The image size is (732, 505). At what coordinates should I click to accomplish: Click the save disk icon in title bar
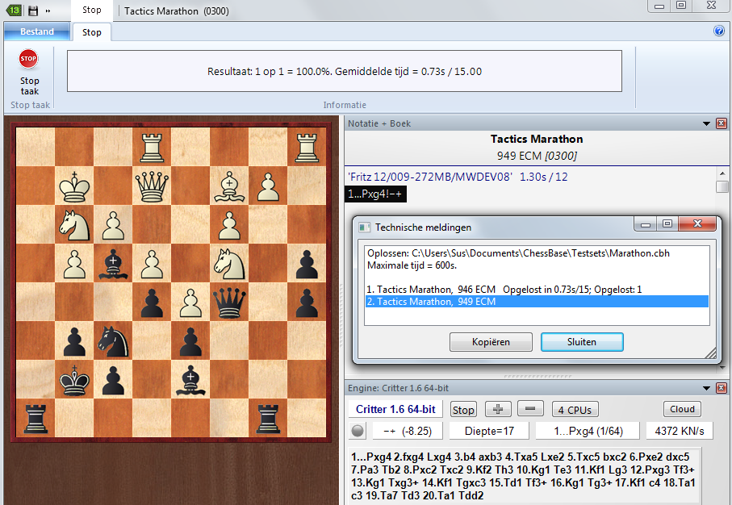pos(33,10)
